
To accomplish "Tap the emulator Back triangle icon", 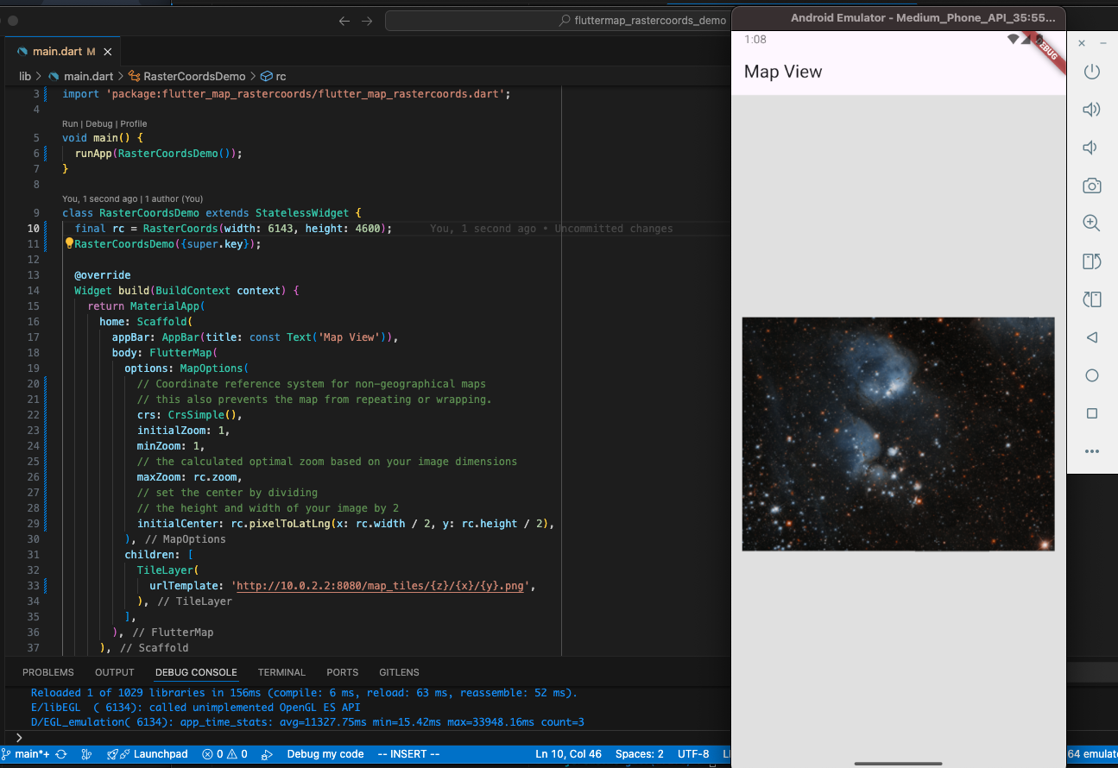I will pyautogui.click(x=1091, y=337).
